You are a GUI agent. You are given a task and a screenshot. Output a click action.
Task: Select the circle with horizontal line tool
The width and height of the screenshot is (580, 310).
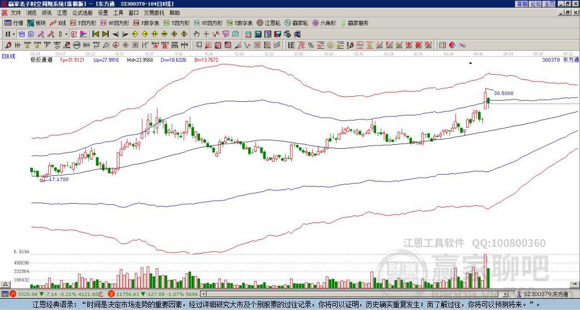pos(76,45)
